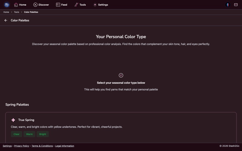Click Select your seasonal color type text

click(x=121, y=83)
